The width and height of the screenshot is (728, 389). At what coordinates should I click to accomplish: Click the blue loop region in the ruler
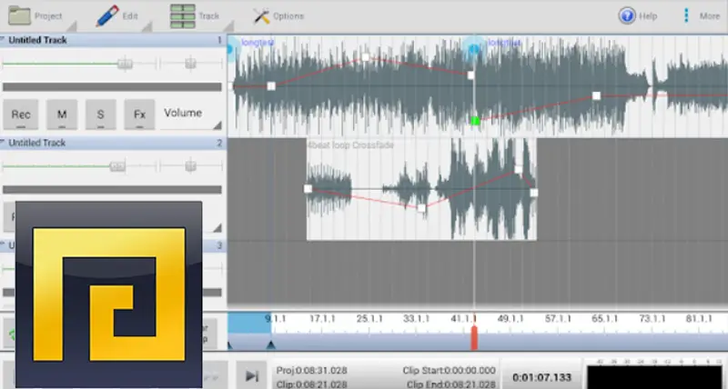coord(249,323)
